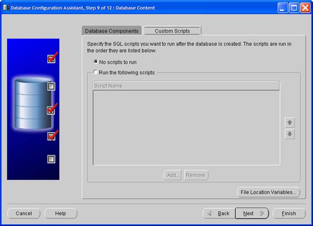Screen dimensions: 313x226
Task: Click the Add... button
Action: 173,175
